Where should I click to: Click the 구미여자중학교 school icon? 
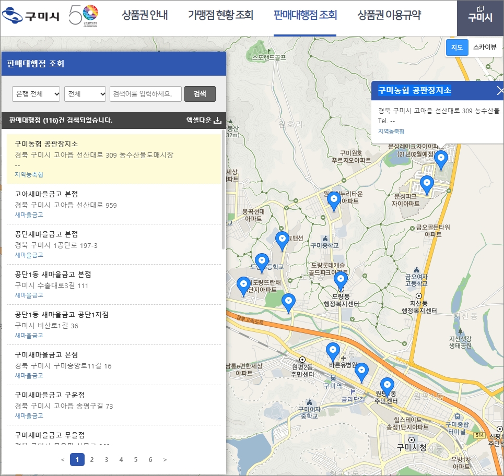pyautogui.click(x=310, y=402)
